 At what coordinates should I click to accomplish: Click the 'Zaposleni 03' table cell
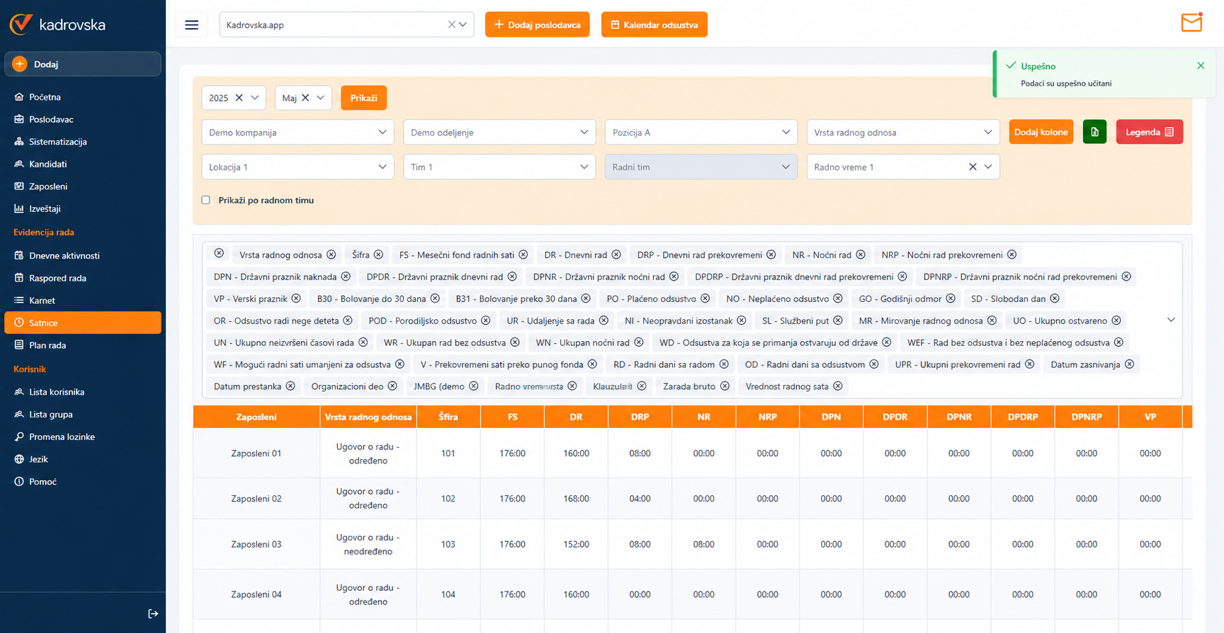click(256, 545)
